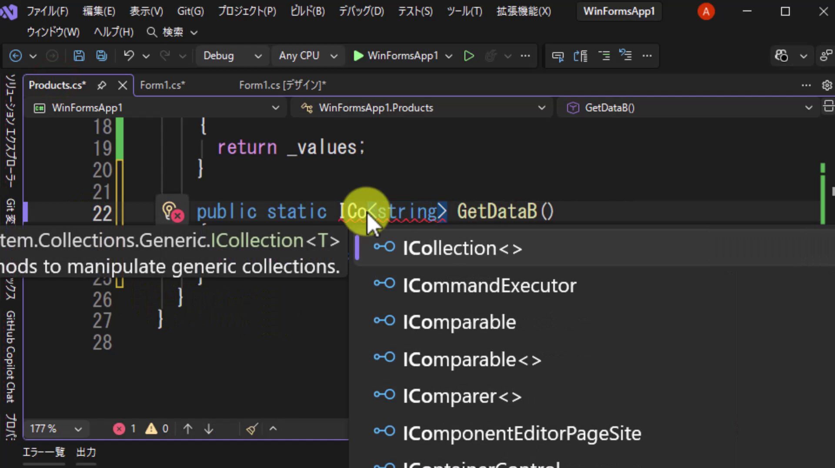
Task: Click the navigate backward arrow icon
Action: coord(16,56)
